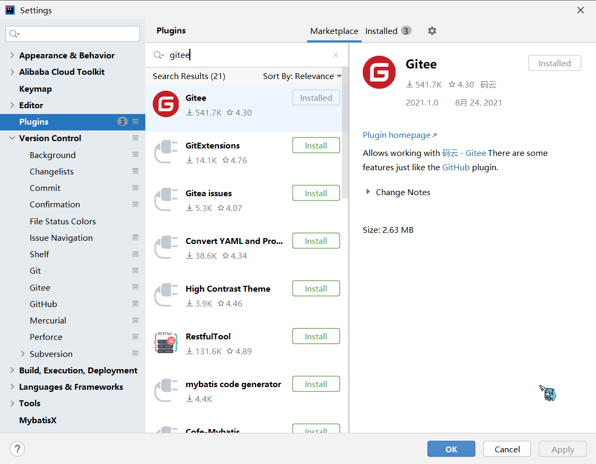This screenshot has width=596, height=464.
Task: Click the plugins settings gear icon
Action: [x=432, y=31]
